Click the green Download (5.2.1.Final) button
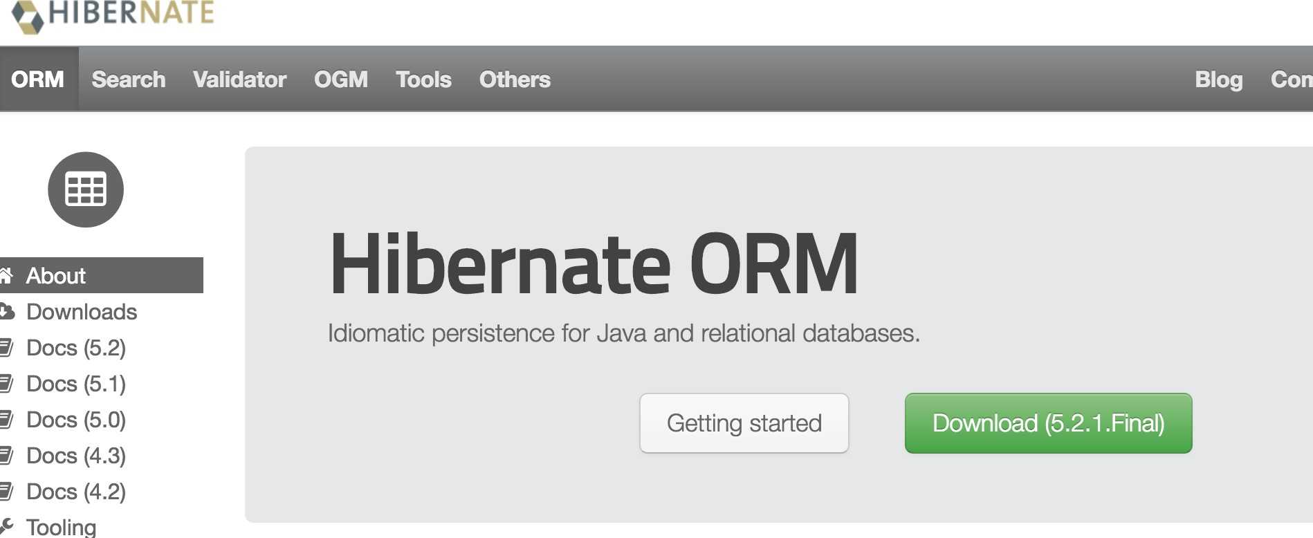 1048,423
